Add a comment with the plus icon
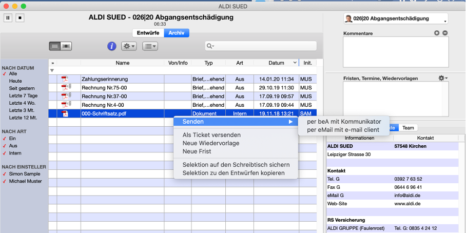The image size is (466, 233). 437,33
